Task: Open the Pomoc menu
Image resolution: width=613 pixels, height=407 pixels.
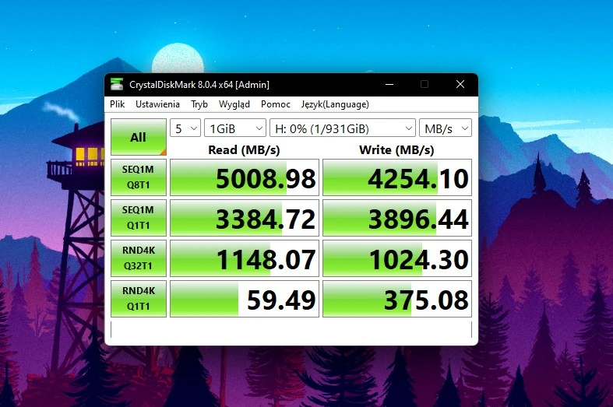Action: (276, 104)
